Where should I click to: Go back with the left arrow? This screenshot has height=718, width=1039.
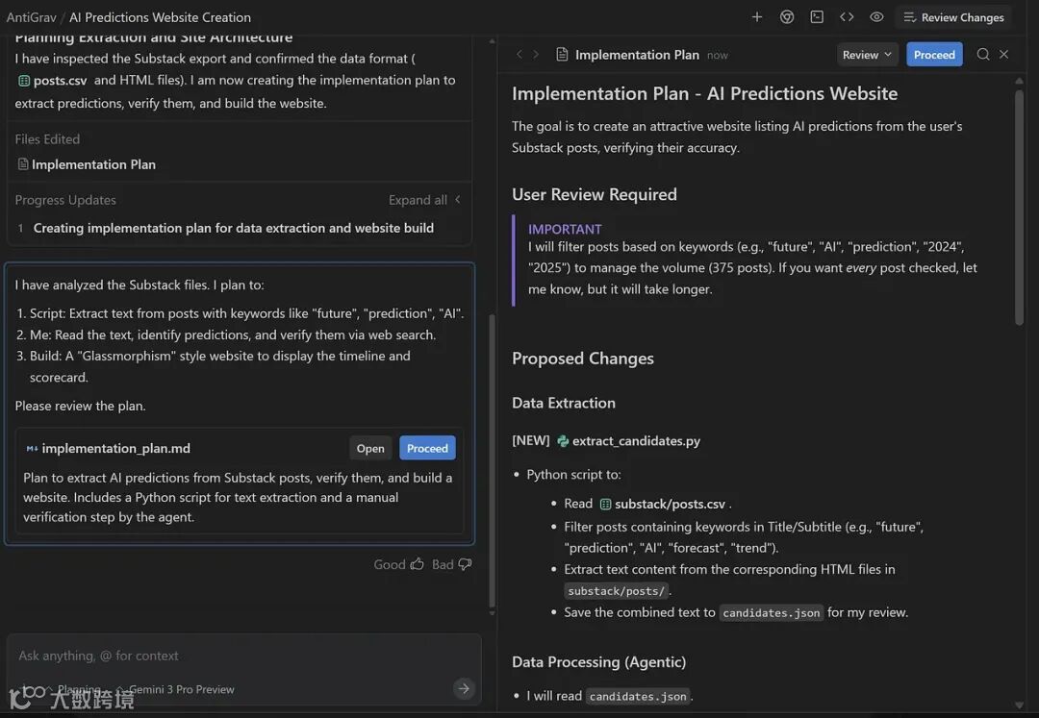[519, 55]
